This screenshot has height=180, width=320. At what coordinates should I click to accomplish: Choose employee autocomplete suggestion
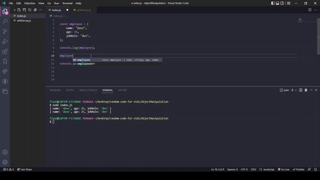[x=117, y=60]
